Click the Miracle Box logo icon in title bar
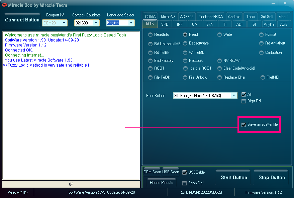Image resolution: width=294 pixels, height=198 pixels. point(4,5)
